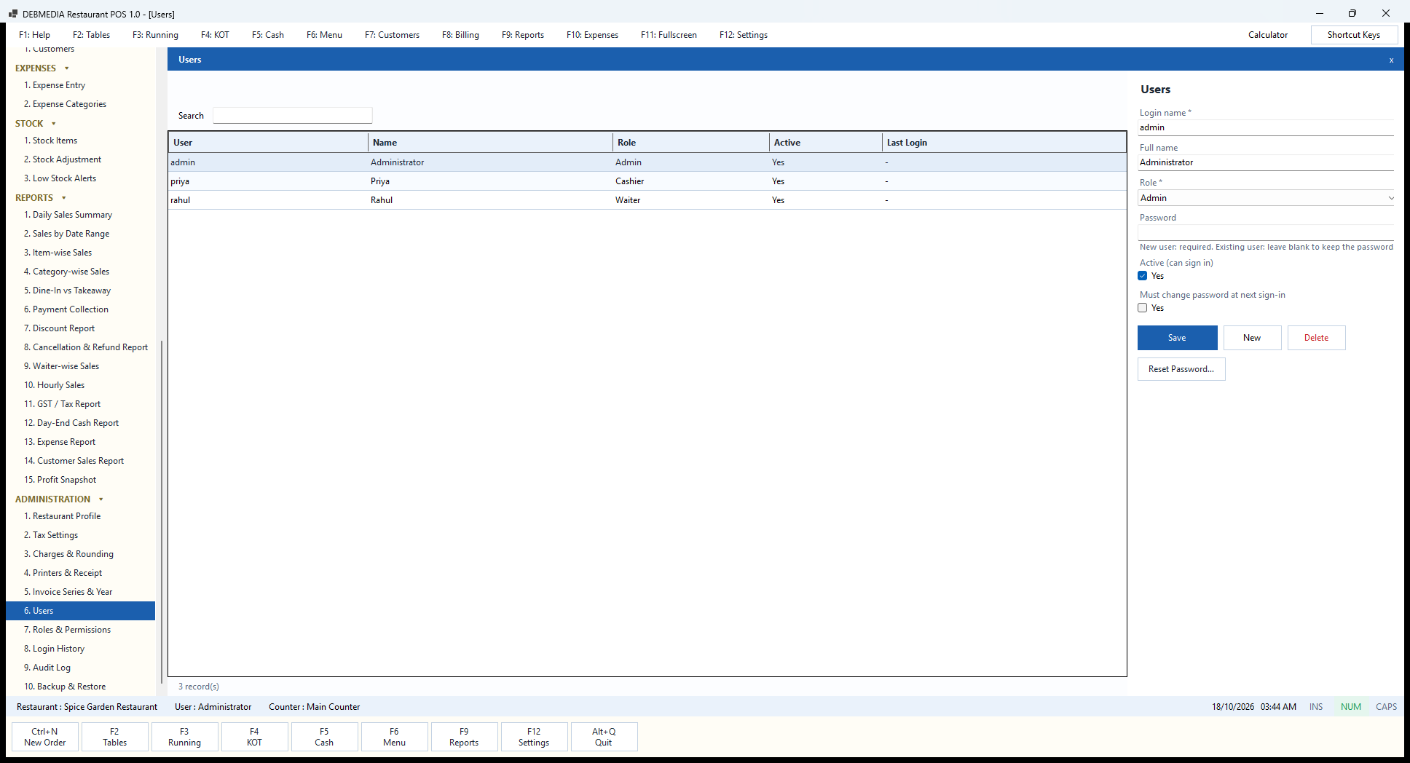Open F10: Expenses from the menu bar
Screen dimensions: 1410x763
(592, 35)
